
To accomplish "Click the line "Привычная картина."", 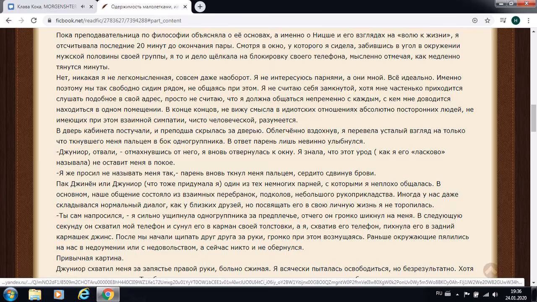I will [90, 258].
